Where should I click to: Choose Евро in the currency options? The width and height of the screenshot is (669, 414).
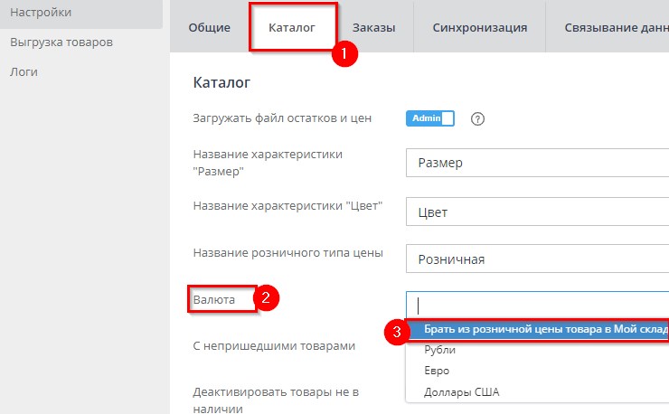coord(437,371)
